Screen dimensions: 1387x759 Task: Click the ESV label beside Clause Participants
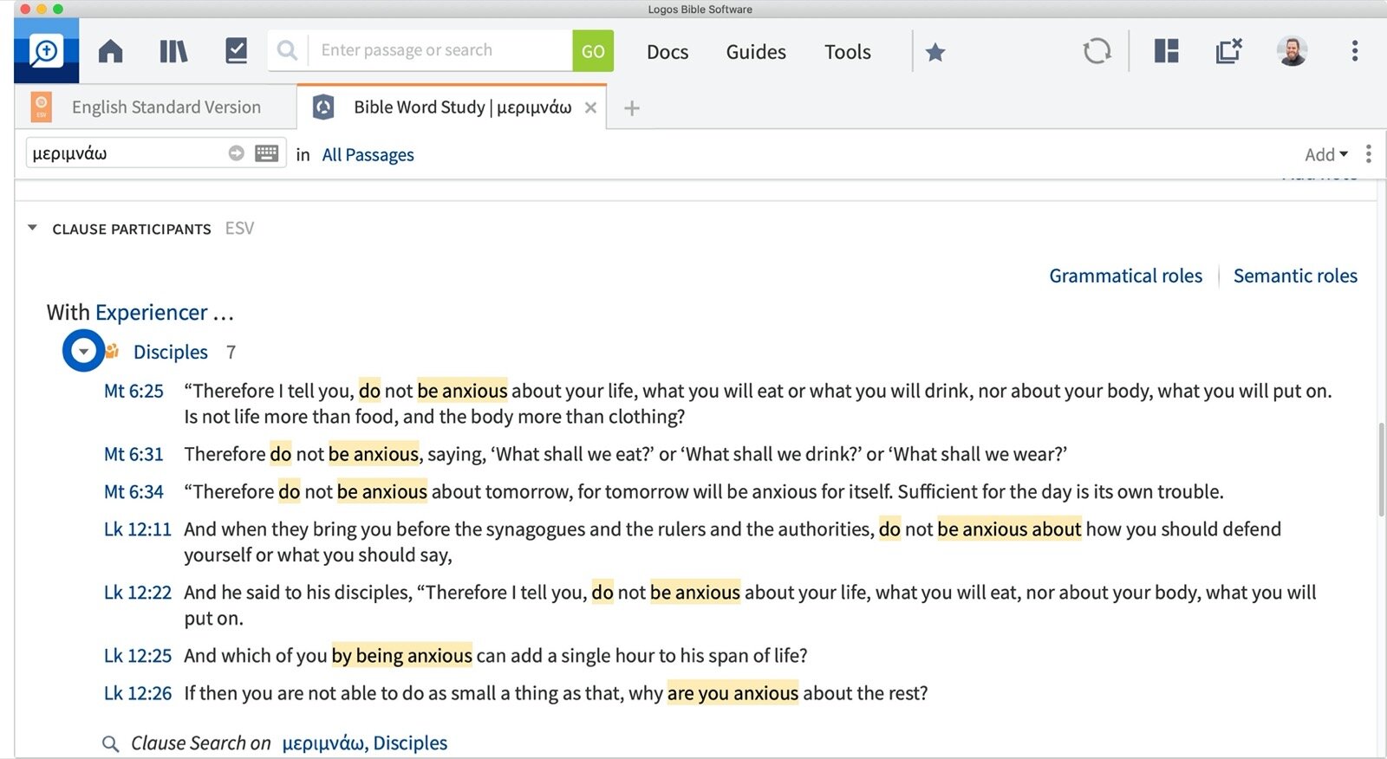click(x=239, y=228)
